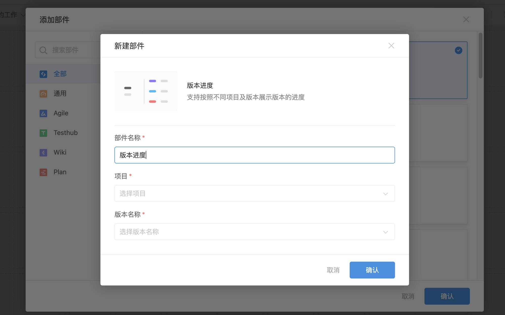Focus the 部件名称 input containing 版本进度
Screen dimensions: 505x315
coord(255,155)
